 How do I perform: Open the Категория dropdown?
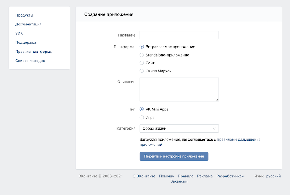179,128
